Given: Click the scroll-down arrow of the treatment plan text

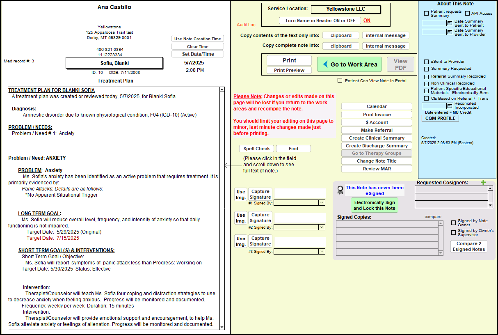Looking at the screenshot, I should click(x=222, y=327).
